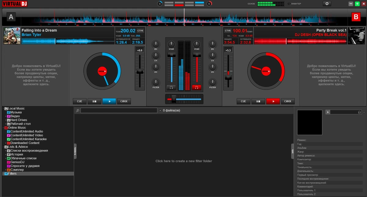Viewport: 367px width, 197px height.
Task: Click the headphone icon in info panel prelisten bar
Action: [x=360, y=112]
